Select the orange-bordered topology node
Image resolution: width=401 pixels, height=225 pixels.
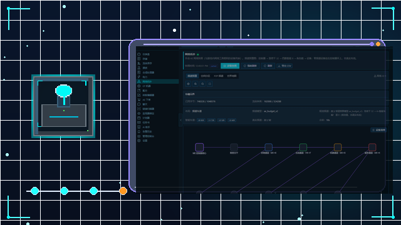coord(338,147)
